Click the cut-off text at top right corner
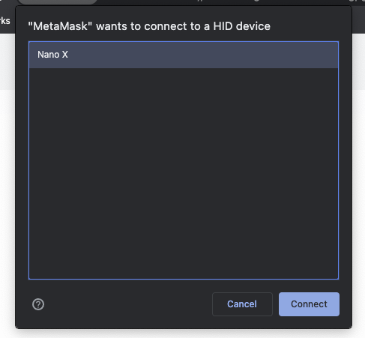This screenshot has height=338, width=365. tap(357, 1)
